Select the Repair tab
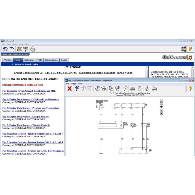 [18, 60]
